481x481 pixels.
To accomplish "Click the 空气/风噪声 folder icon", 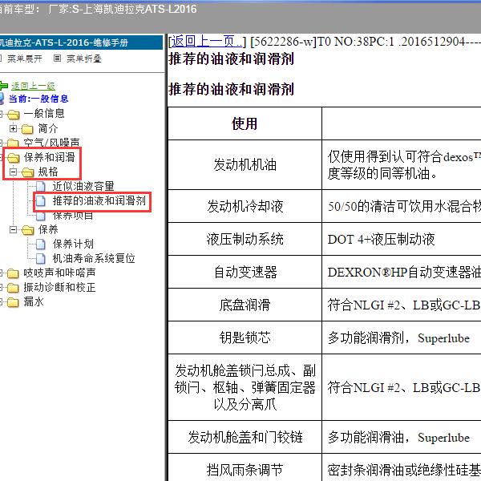I will [x=13, y=143].
